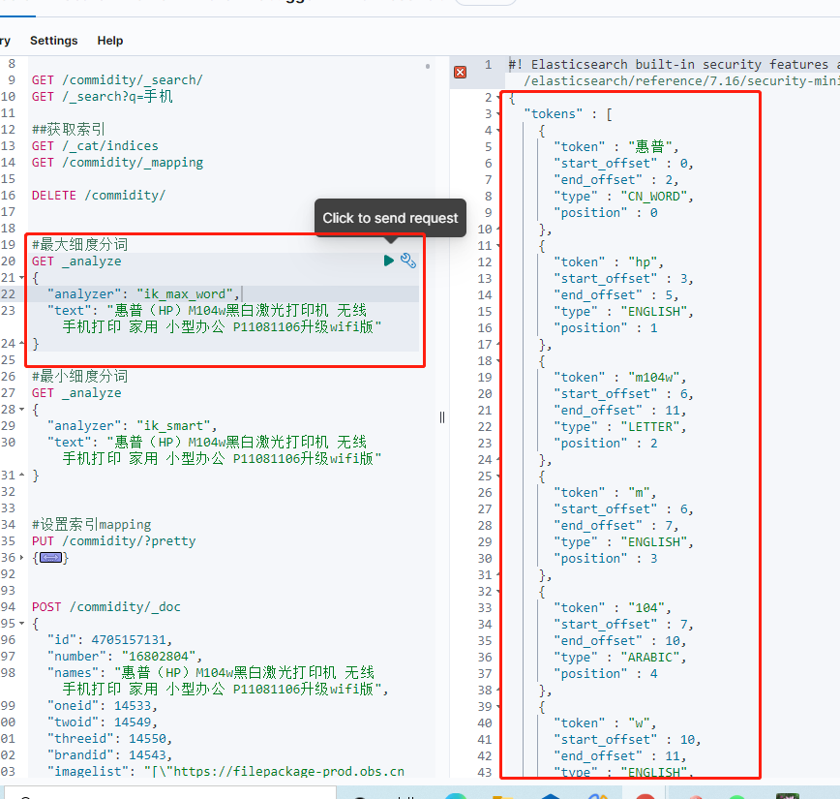Expand the folded block arrow at line 36
The height and width of the screenshot is (799, 840).
(x=22, y=558)
